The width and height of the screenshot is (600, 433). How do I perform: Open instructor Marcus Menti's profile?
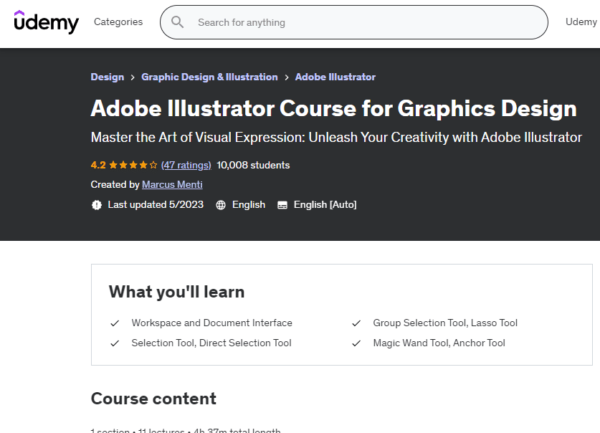point(172,185)
